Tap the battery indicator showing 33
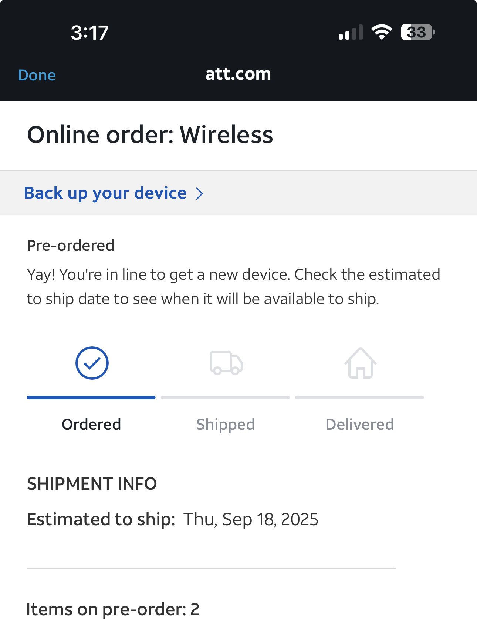 click(x=417, y=32)
